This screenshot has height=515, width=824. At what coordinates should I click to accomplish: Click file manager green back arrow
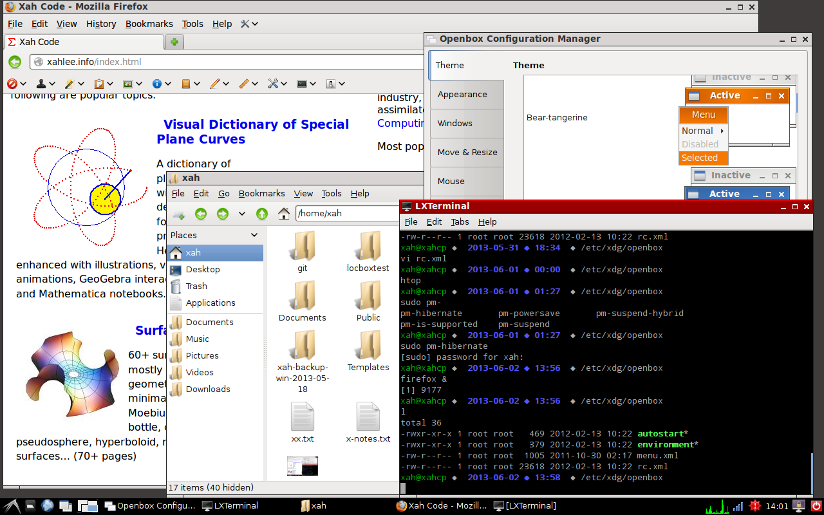pos(201,214)
